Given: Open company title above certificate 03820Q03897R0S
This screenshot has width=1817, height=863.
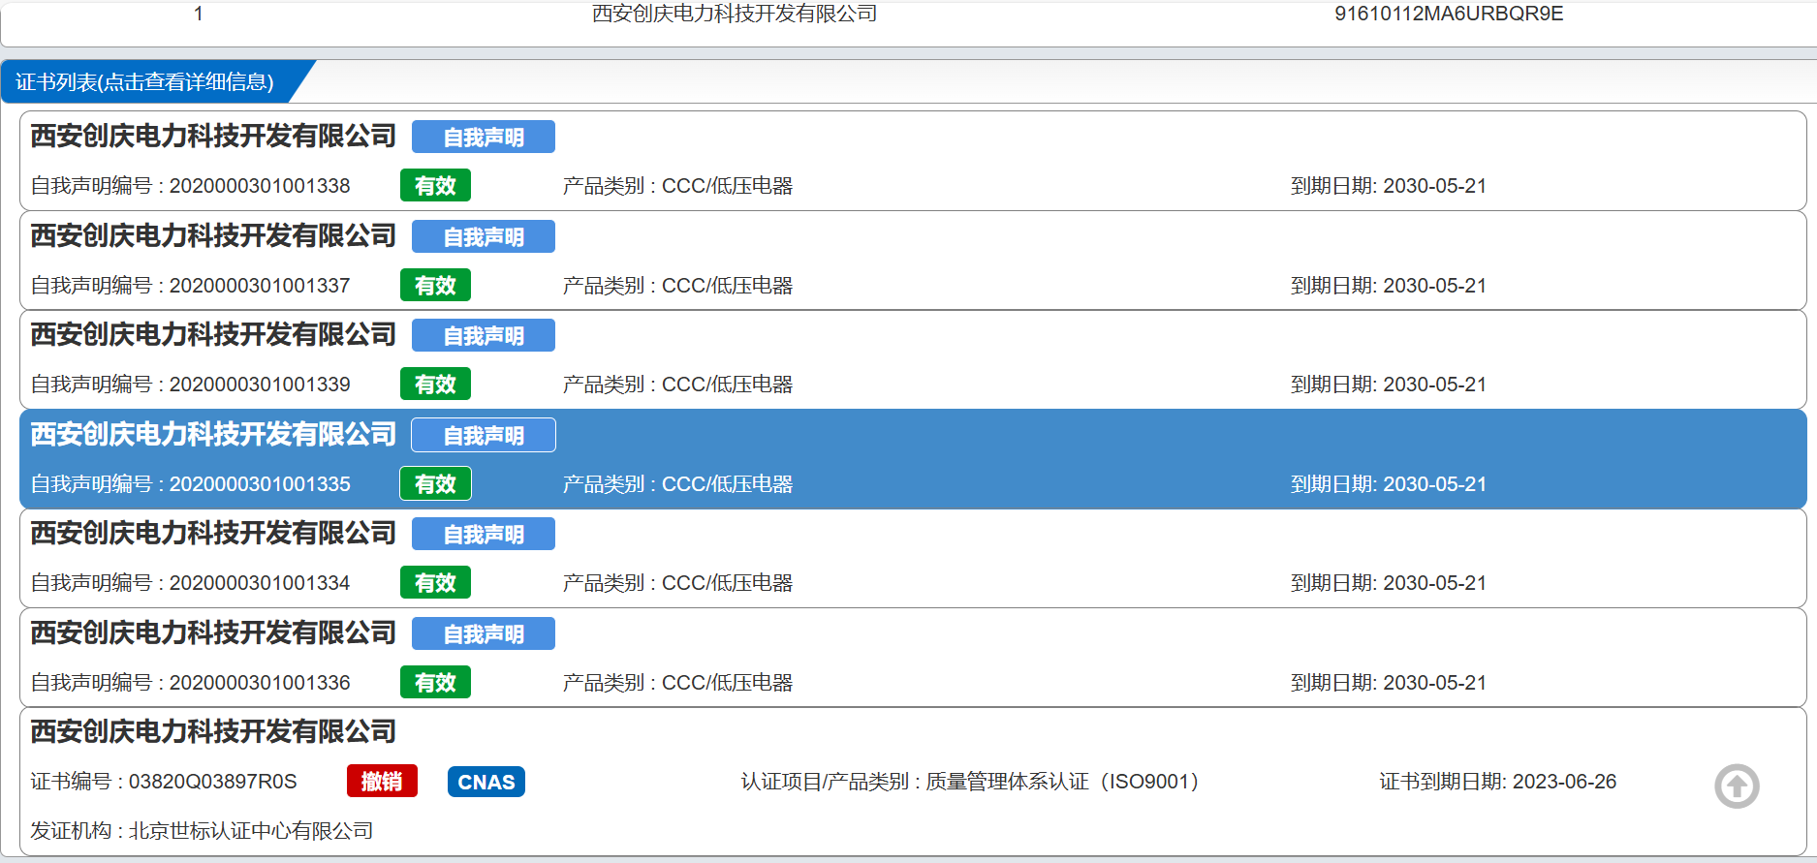Looking at the screenshot, I should point(213,731).
